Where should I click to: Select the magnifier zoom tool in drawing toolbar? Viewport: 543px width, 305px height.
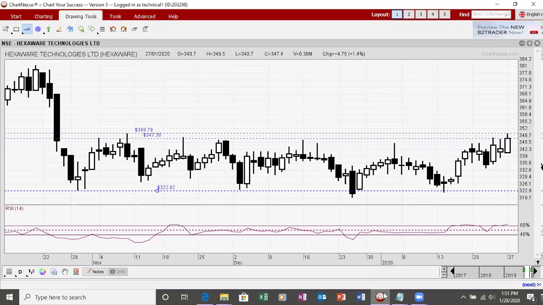pyautogui.click(x=6, y=29)
